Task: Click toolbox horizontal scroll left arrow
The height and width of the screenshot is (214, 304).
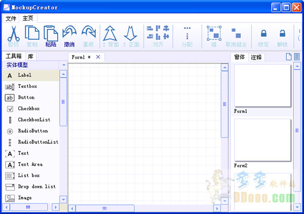Action: [6, 207]
